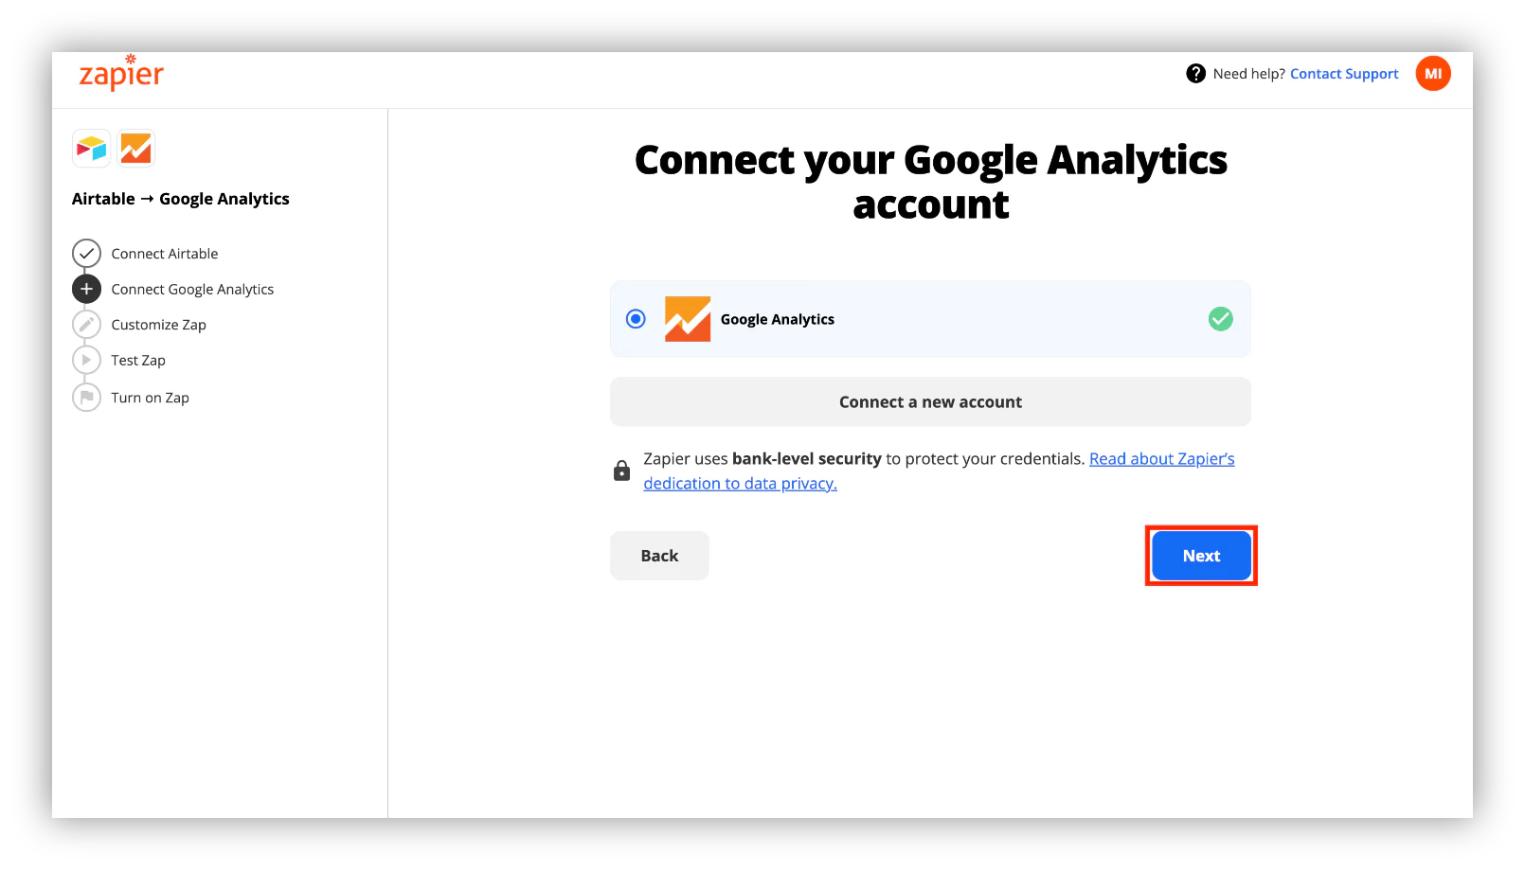Click the Zapier logo

(121, 73)
